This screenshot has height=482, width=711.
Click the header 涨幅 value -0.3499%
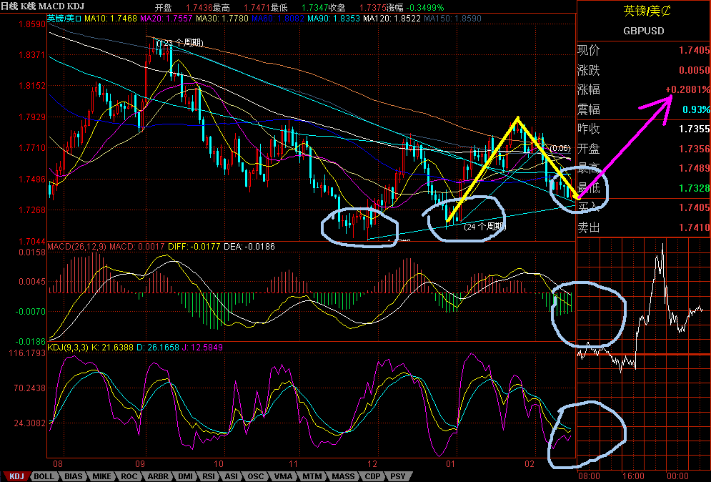[x=424, y=8]
